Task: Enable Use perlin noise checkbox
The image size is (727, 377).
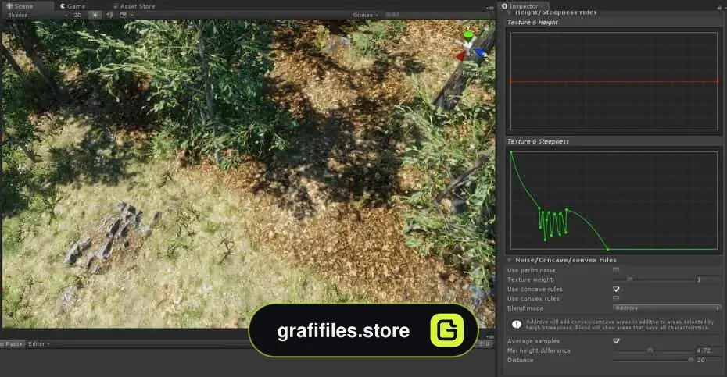Action: (616, 270)
